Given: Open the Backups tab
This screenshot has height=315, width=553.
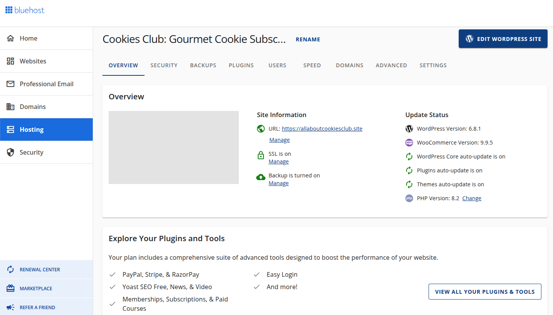Looking at the screenshot, I should (x=203, y=65).
